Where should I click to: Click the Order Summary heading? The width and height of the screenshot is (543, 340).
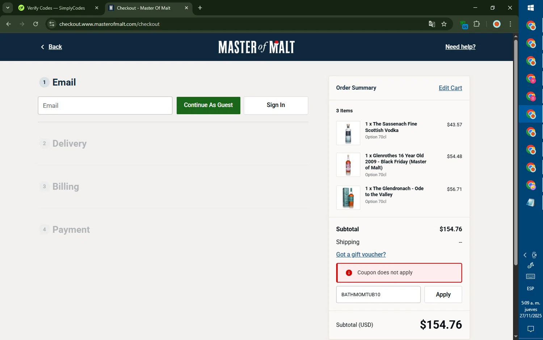coord(356,88)
